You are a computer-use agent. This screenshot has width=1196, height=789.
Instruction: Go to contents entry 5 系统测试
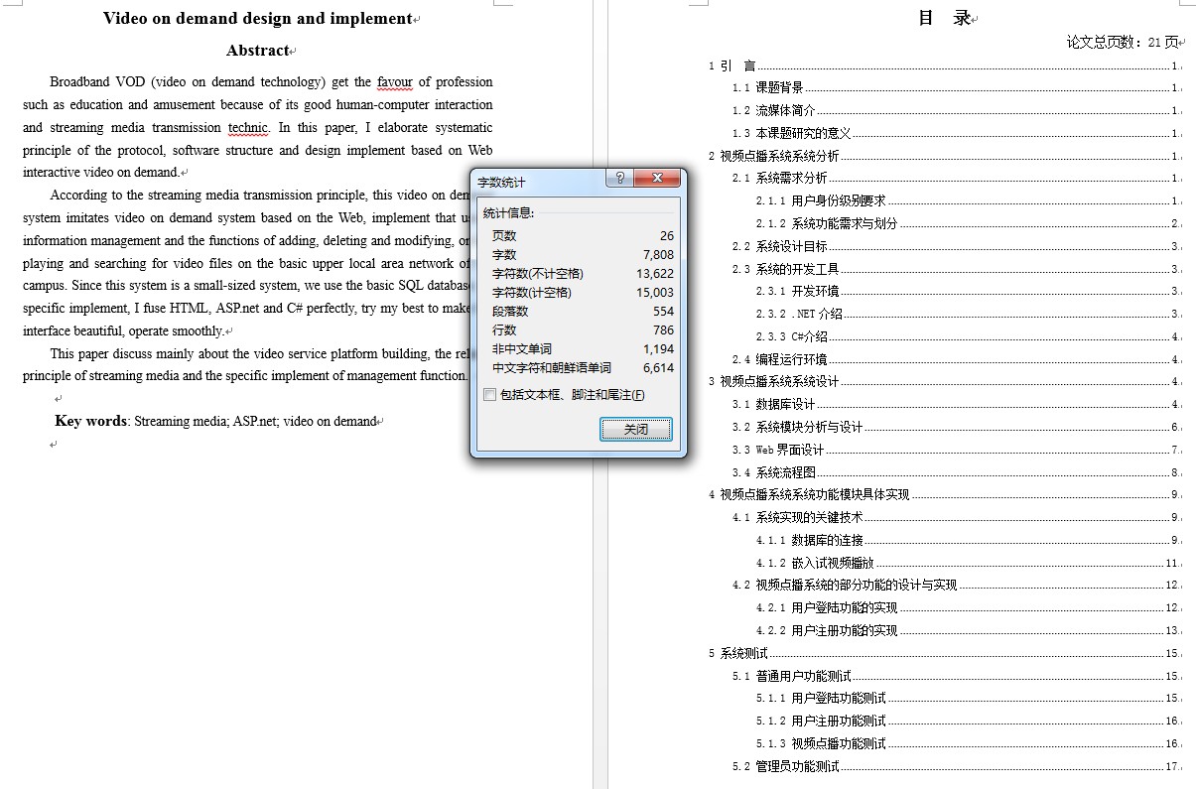point(944,653)
